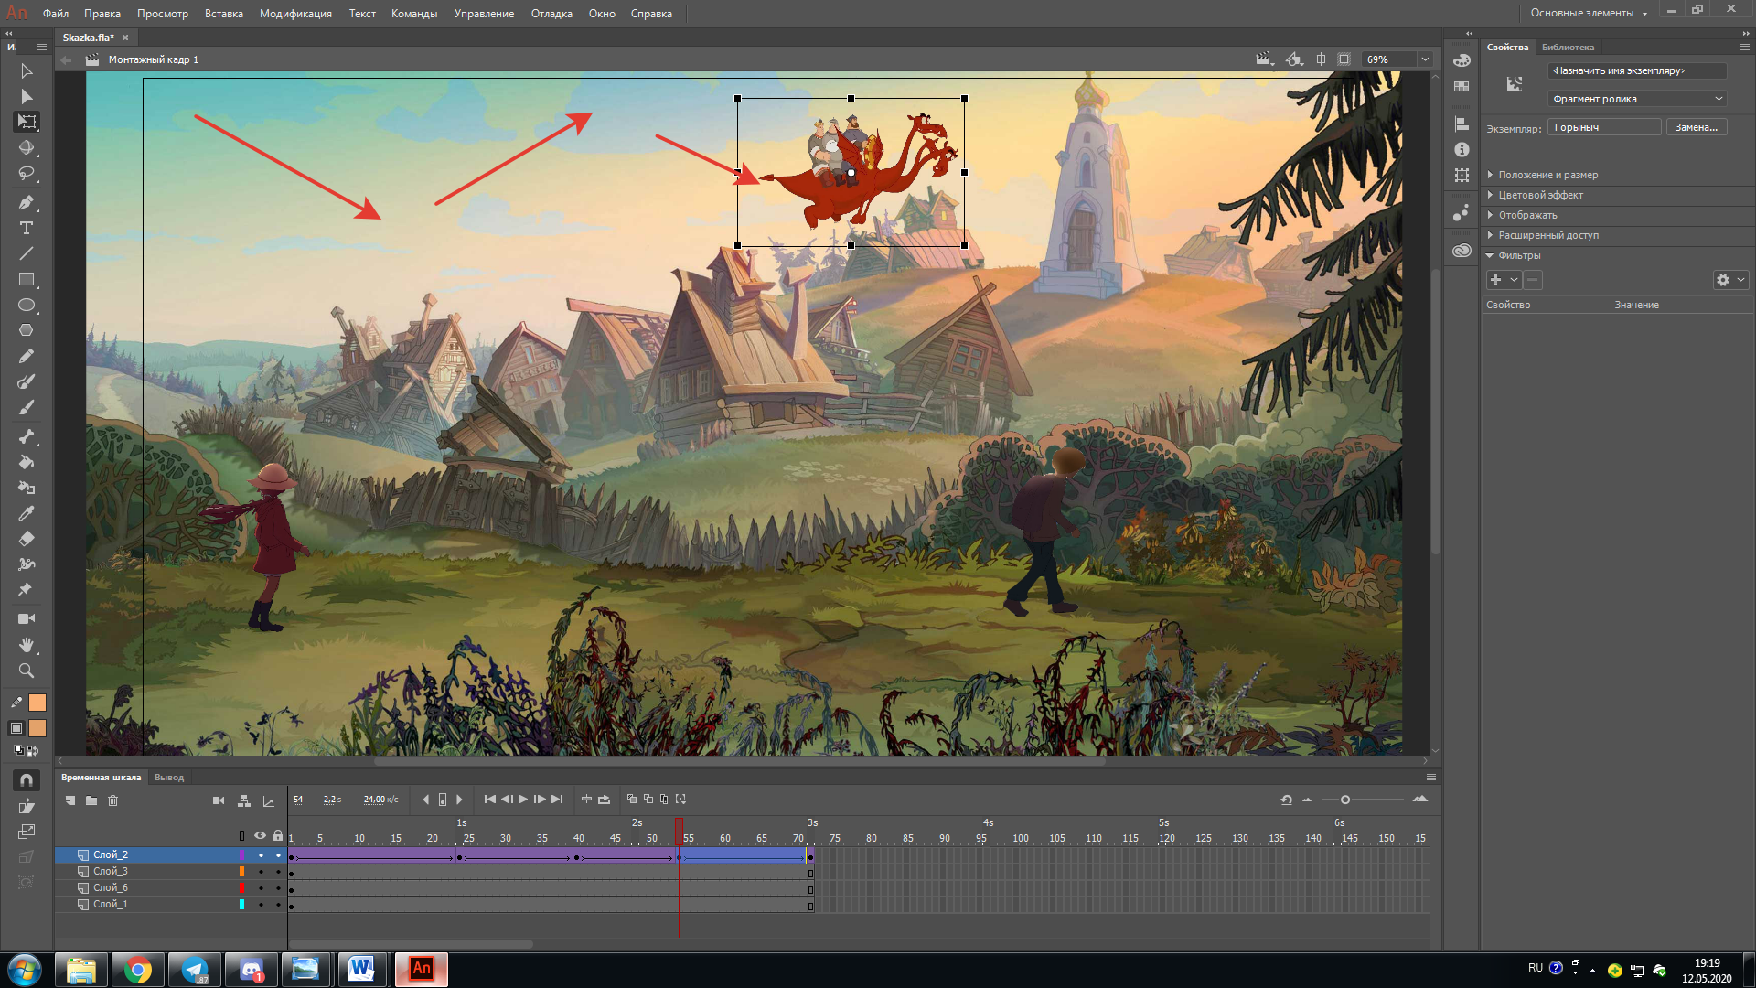This screenshot has width=1756, height=988.
Task: Delete the selected layer with trash icon
Action: 113,800
